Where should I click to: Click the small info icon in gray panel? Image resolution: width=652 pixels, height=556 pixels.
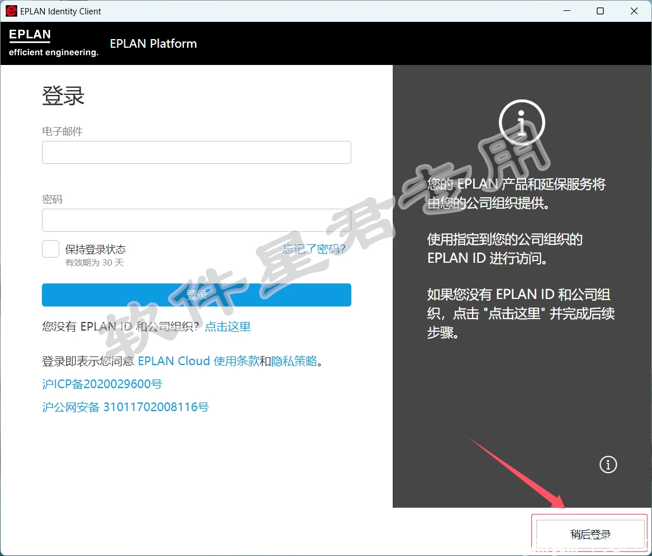point(608,465)
